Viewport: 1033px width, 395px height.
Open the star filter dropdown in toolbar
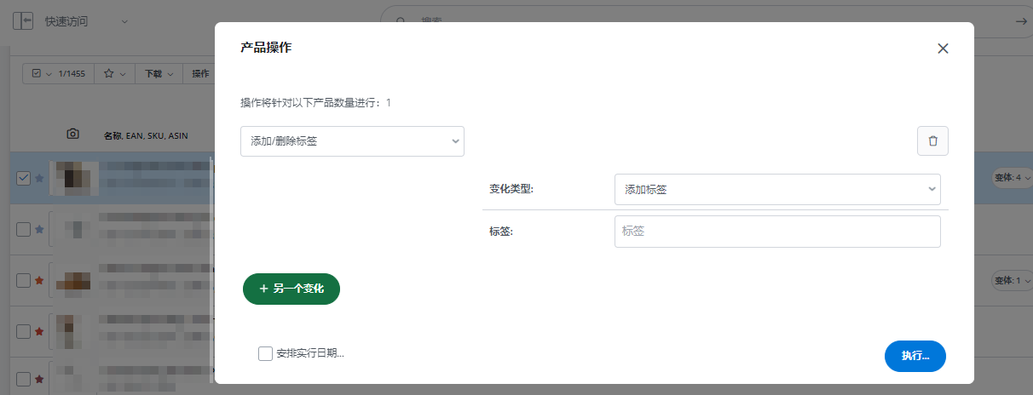115,74
